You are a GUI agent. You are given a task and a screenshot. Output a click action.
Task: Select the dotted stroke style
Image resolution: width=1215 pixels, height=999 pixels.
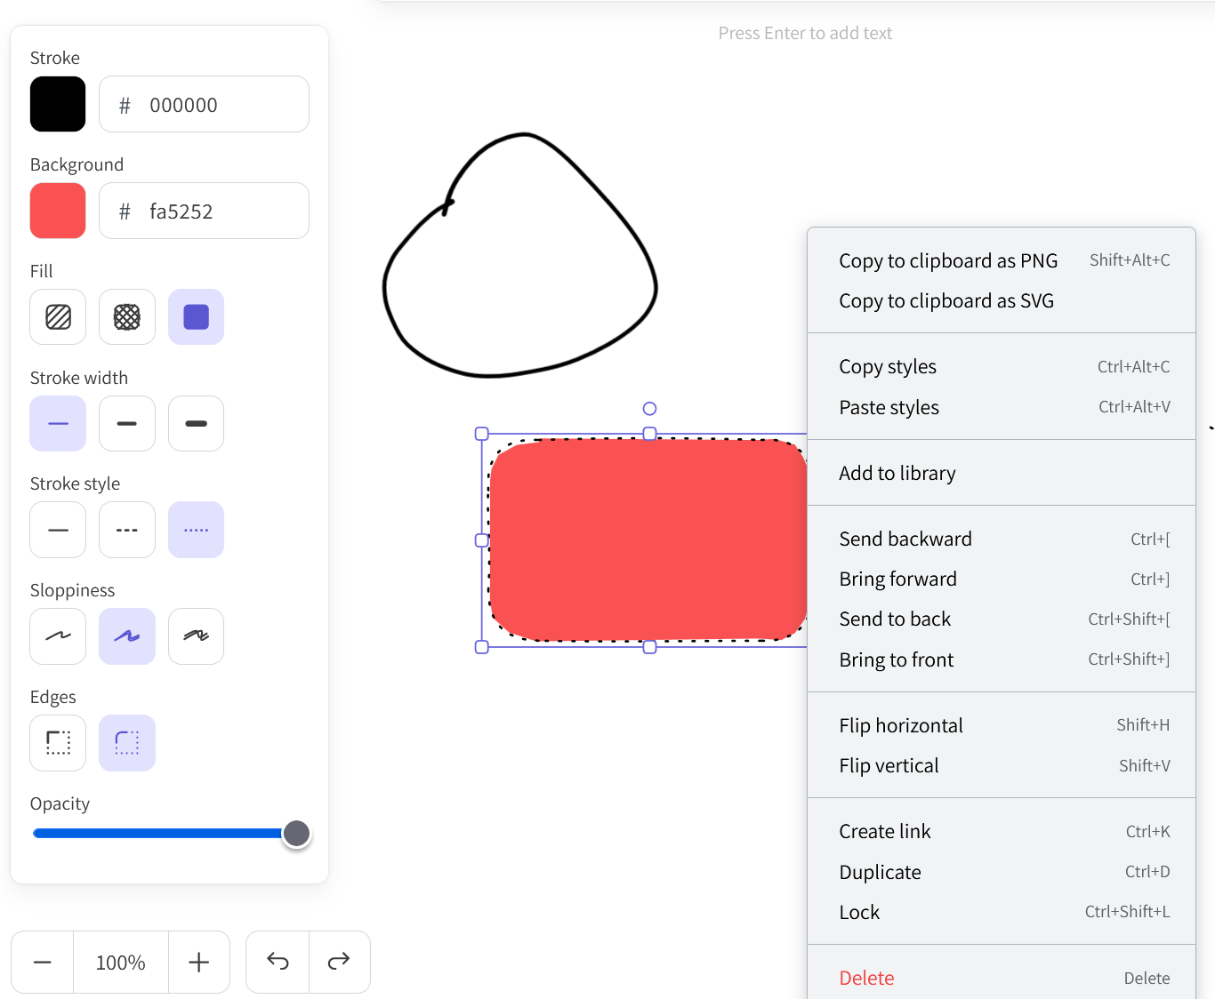coord(196,529)
